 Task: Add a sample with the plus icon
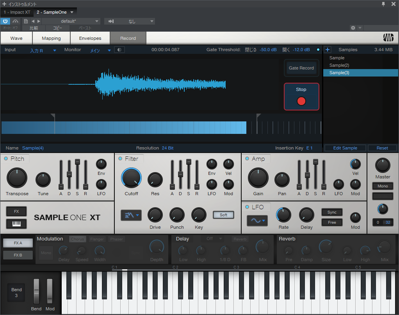click(x=328, y=50)
